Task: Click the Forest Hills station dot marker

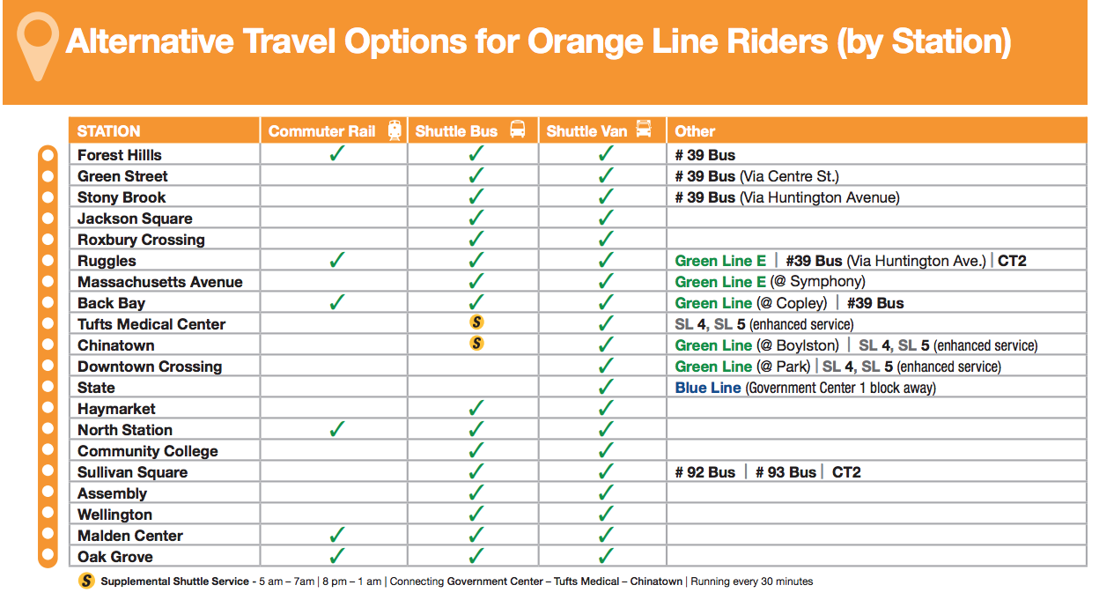Action: pos(48,156)
